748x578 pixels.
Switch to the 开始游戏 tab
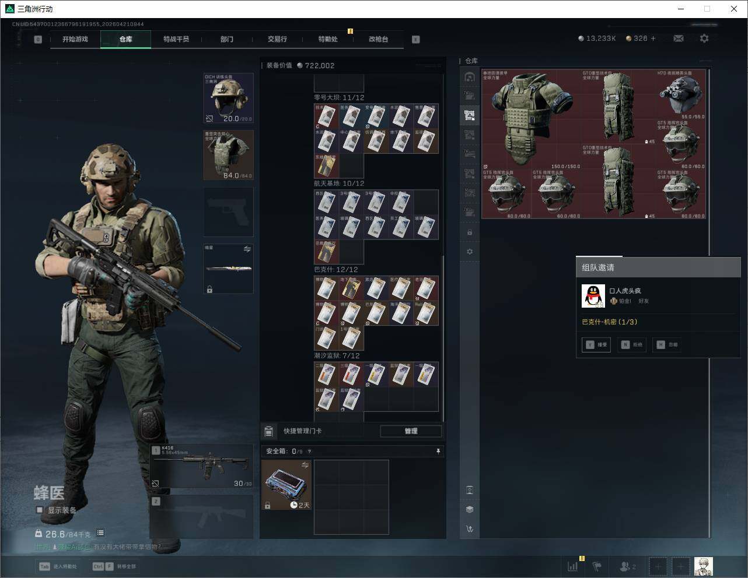tap(75, 40)
